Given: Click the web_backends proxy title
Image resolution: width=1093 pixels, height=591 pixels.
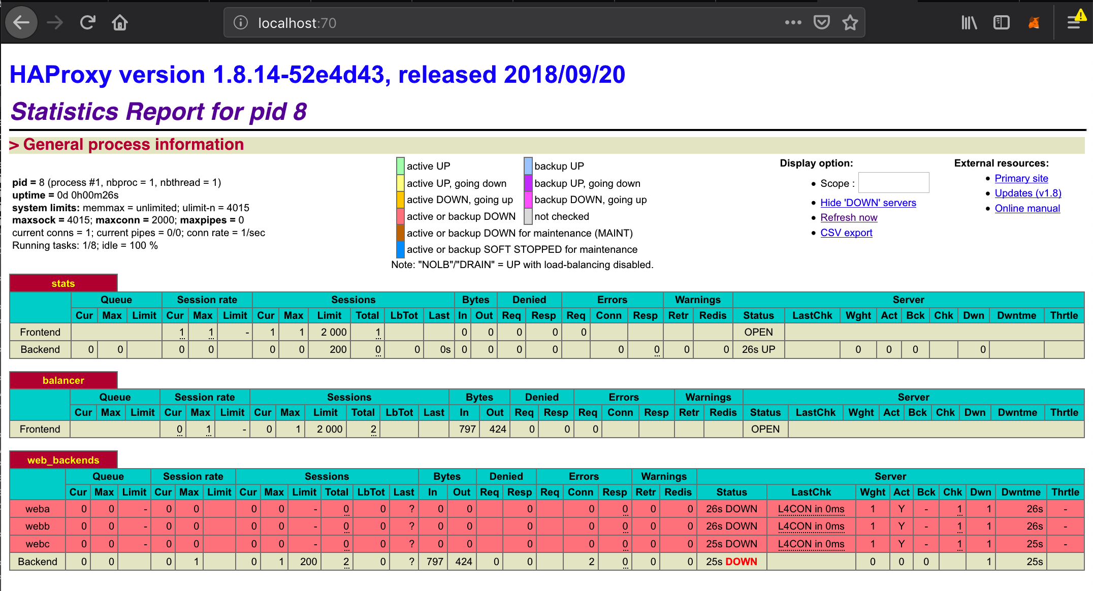Looking at the screenshot, I should pyautogui.click(x=63, y=460).
